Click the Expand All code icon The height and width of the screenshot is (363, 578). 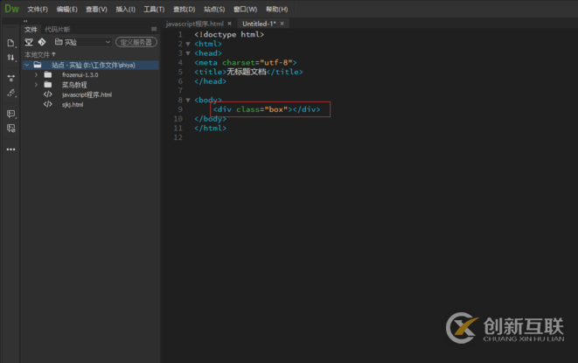tap(10, 76)
